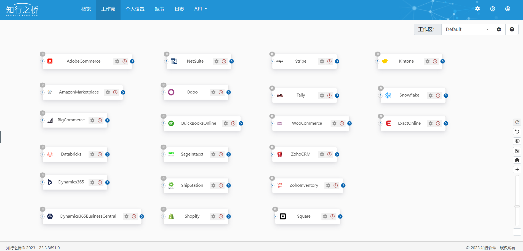Open ZohoCRM connector settings gear
523x251 pixels.
tap(322, 154)
